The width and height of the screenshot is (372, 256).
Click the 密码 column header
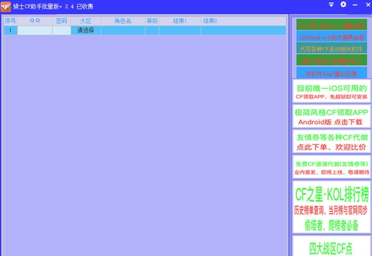coord(61,21)
